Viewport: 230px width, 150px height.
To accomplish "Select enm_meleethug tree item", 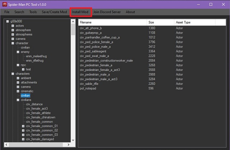I will coord(36,56).
